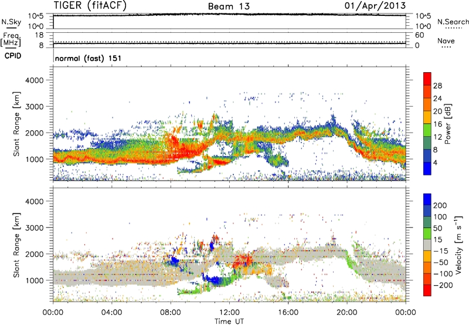Image resolution: width=469 pixels, height=325 pixels.
Task: Click the red bottom segment of Velocity colorbar
Action: (x=427, y=290)
